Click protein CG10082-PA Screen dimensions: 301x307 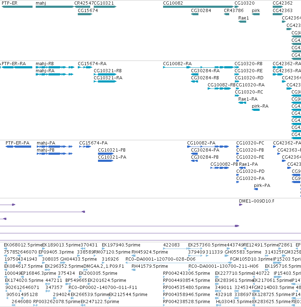(201, 143)
